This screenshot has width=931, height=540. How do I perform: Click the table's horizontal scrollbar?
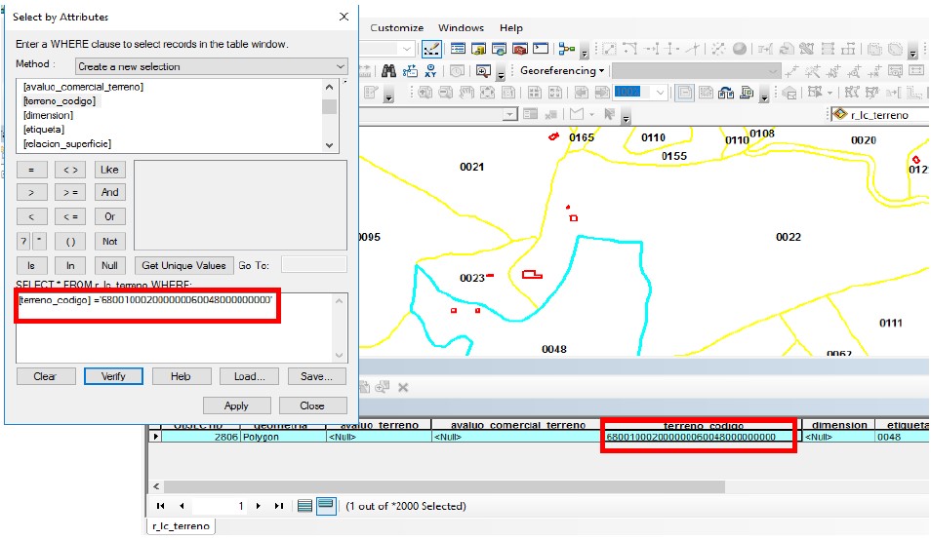click(x=439, y=485)
